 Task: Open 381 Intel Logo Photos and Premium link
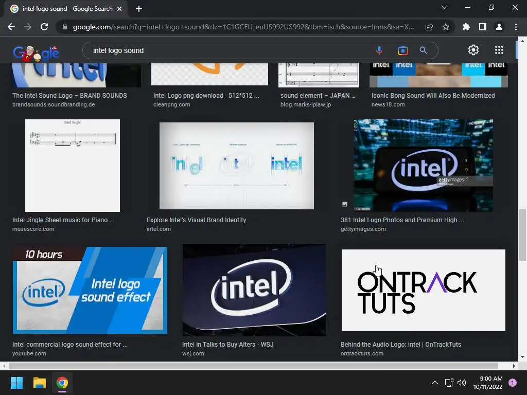click(402, 220)
